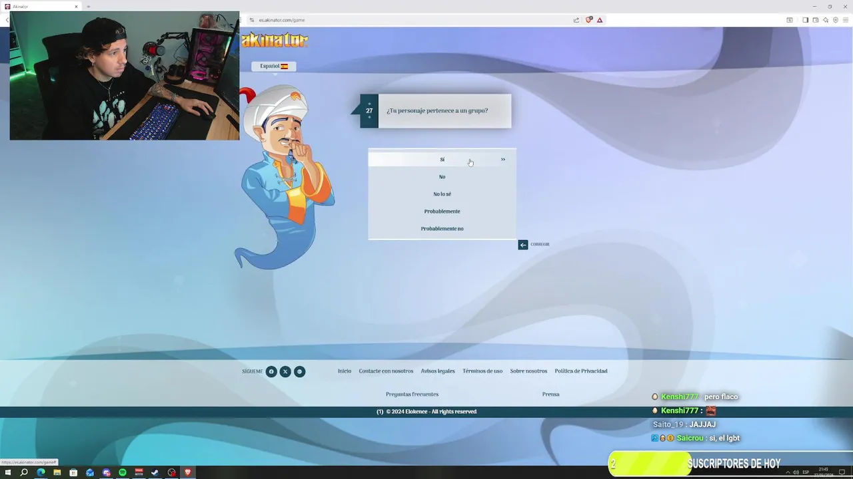Open the Inicio footer link
The image size is (853, 479).
pyautogui.click(x=345, y=371)
